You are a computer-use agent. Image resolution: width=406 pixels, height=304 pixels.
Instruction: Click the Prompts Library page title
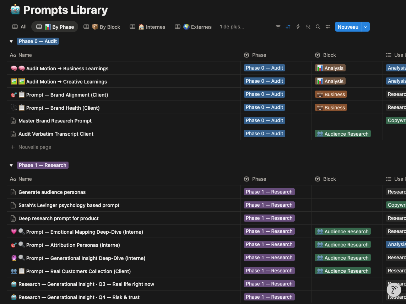[x=65, y=10]
